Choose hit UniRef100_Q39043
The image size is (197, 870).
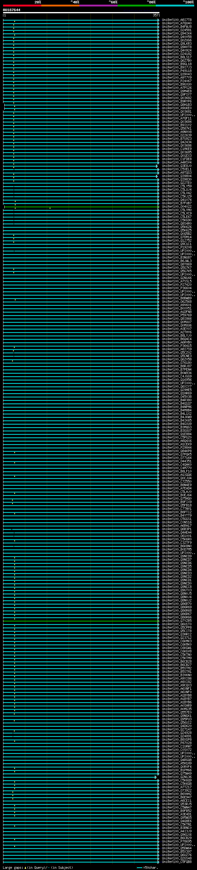tap(176, 74)
